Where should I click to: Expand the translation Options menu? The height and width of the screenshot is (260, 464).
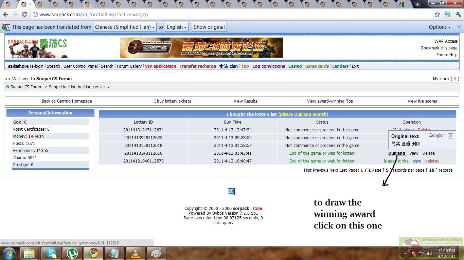(440, 27)
